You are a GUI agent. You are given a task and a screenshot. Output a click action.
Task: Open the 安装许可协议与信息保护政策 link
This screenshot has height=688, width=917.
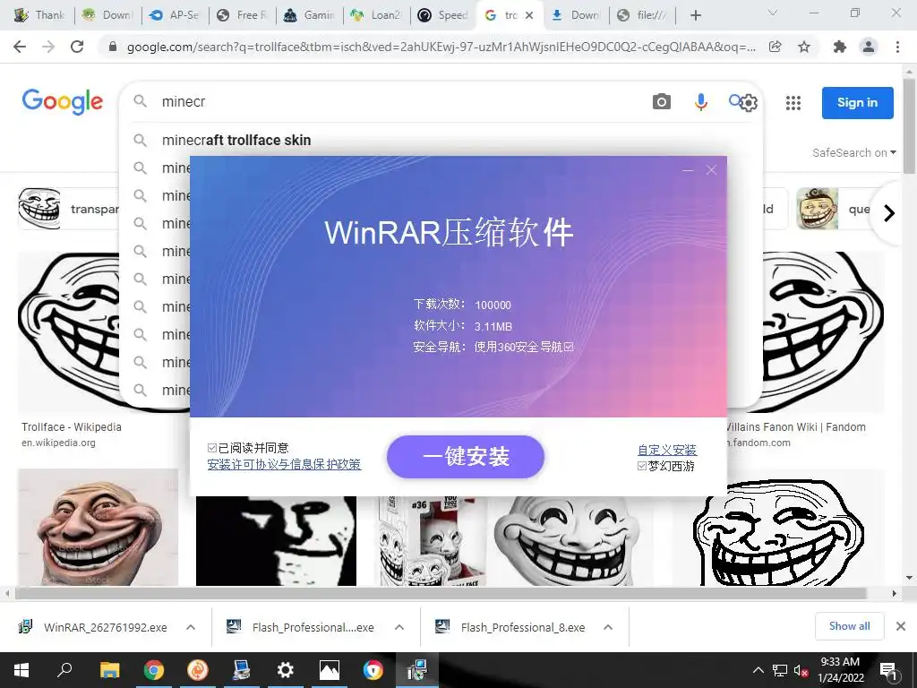click(284, 465)
